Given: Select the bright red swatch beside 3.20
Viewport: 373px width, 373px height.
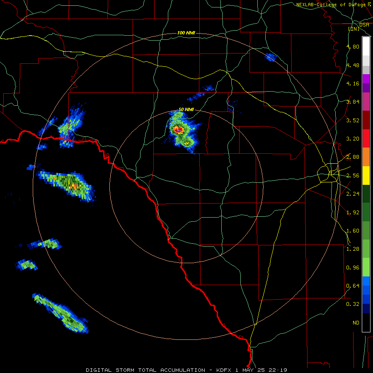Looking at the screenshot, I should pyautogui.click(x=366, y=138).
